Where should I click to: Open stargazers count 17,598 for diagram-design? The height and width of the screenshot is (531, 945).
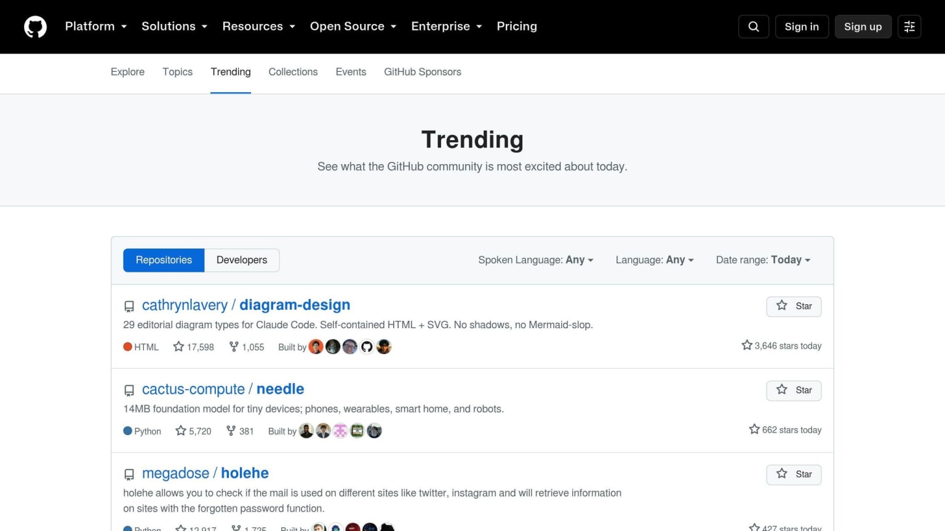pos(194,347)
